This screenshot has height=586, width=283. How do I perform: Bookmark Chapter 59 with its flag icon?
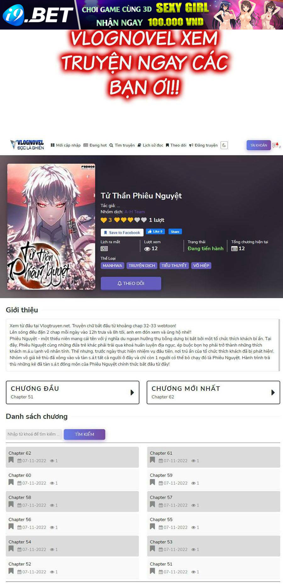[x=153, y=482]
